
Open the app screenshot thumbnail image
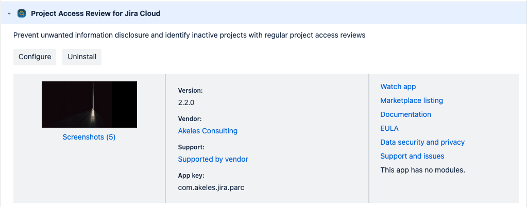coord(89,105)
